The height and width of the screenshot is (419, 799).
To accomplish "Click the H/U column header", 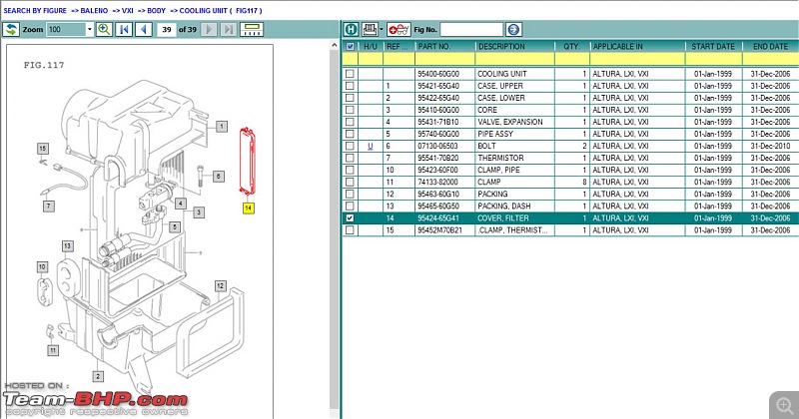I will pos(371,46).
